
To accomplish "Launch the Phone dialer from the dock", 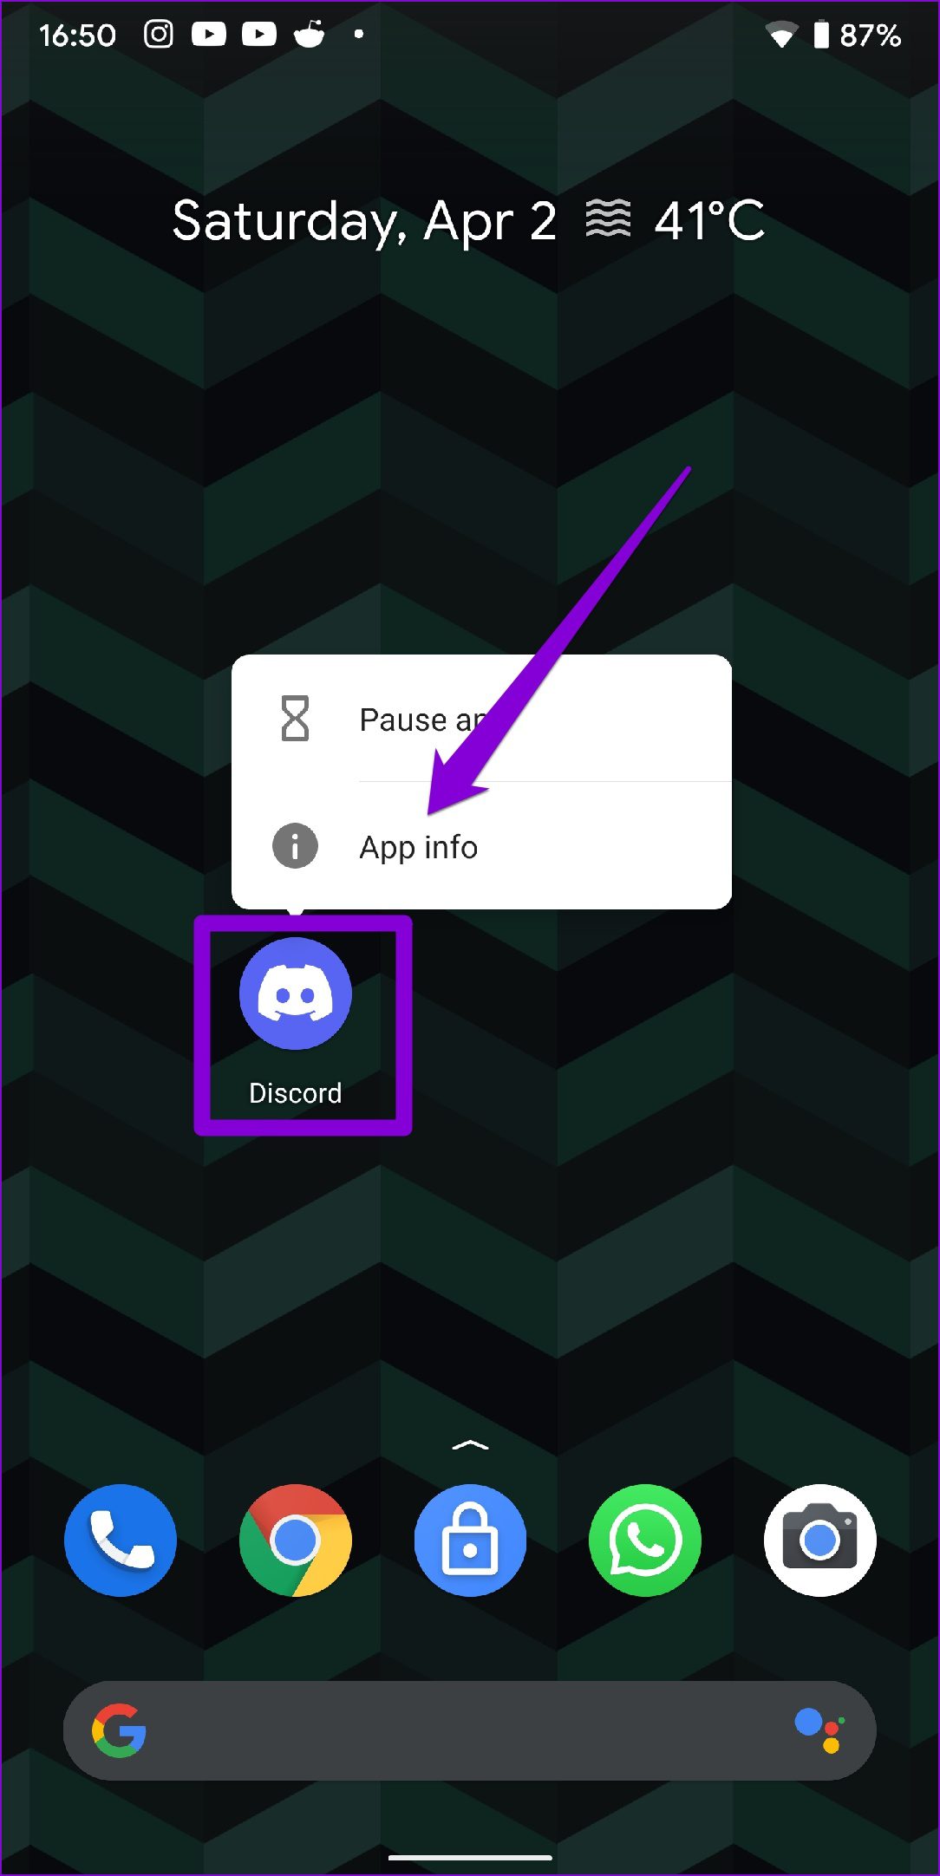I will pos(121,1541).
